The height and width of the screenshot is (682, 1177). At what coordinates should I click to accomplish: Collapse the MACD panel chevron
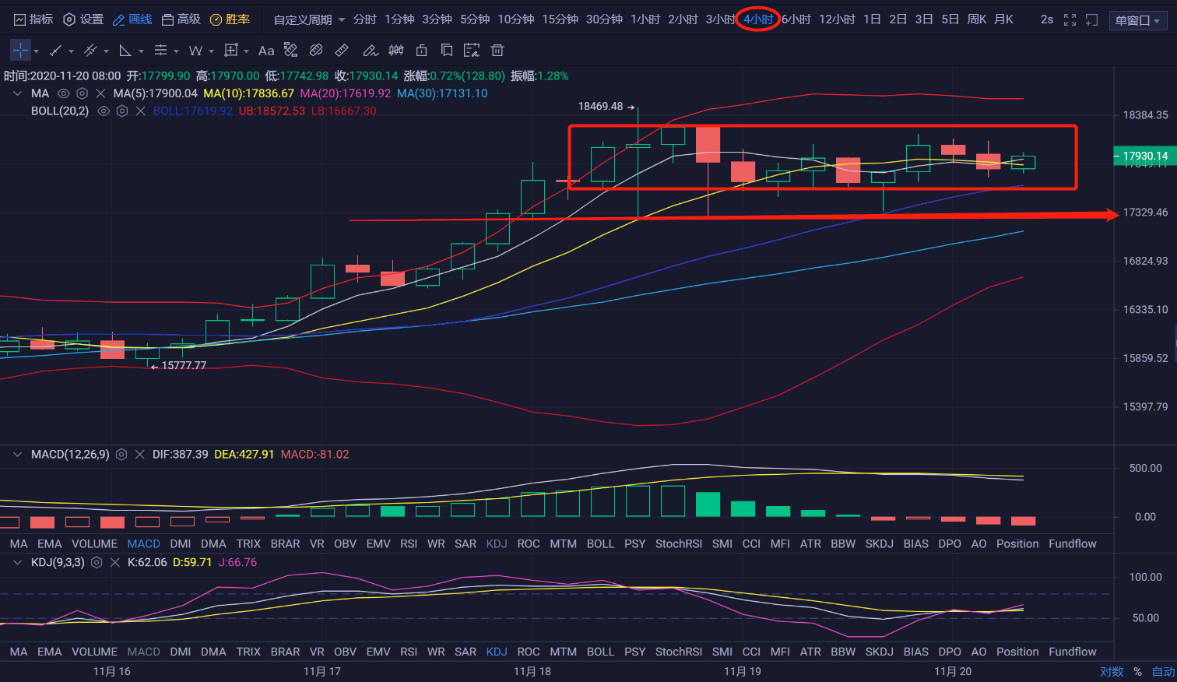(x=17, y=454)
